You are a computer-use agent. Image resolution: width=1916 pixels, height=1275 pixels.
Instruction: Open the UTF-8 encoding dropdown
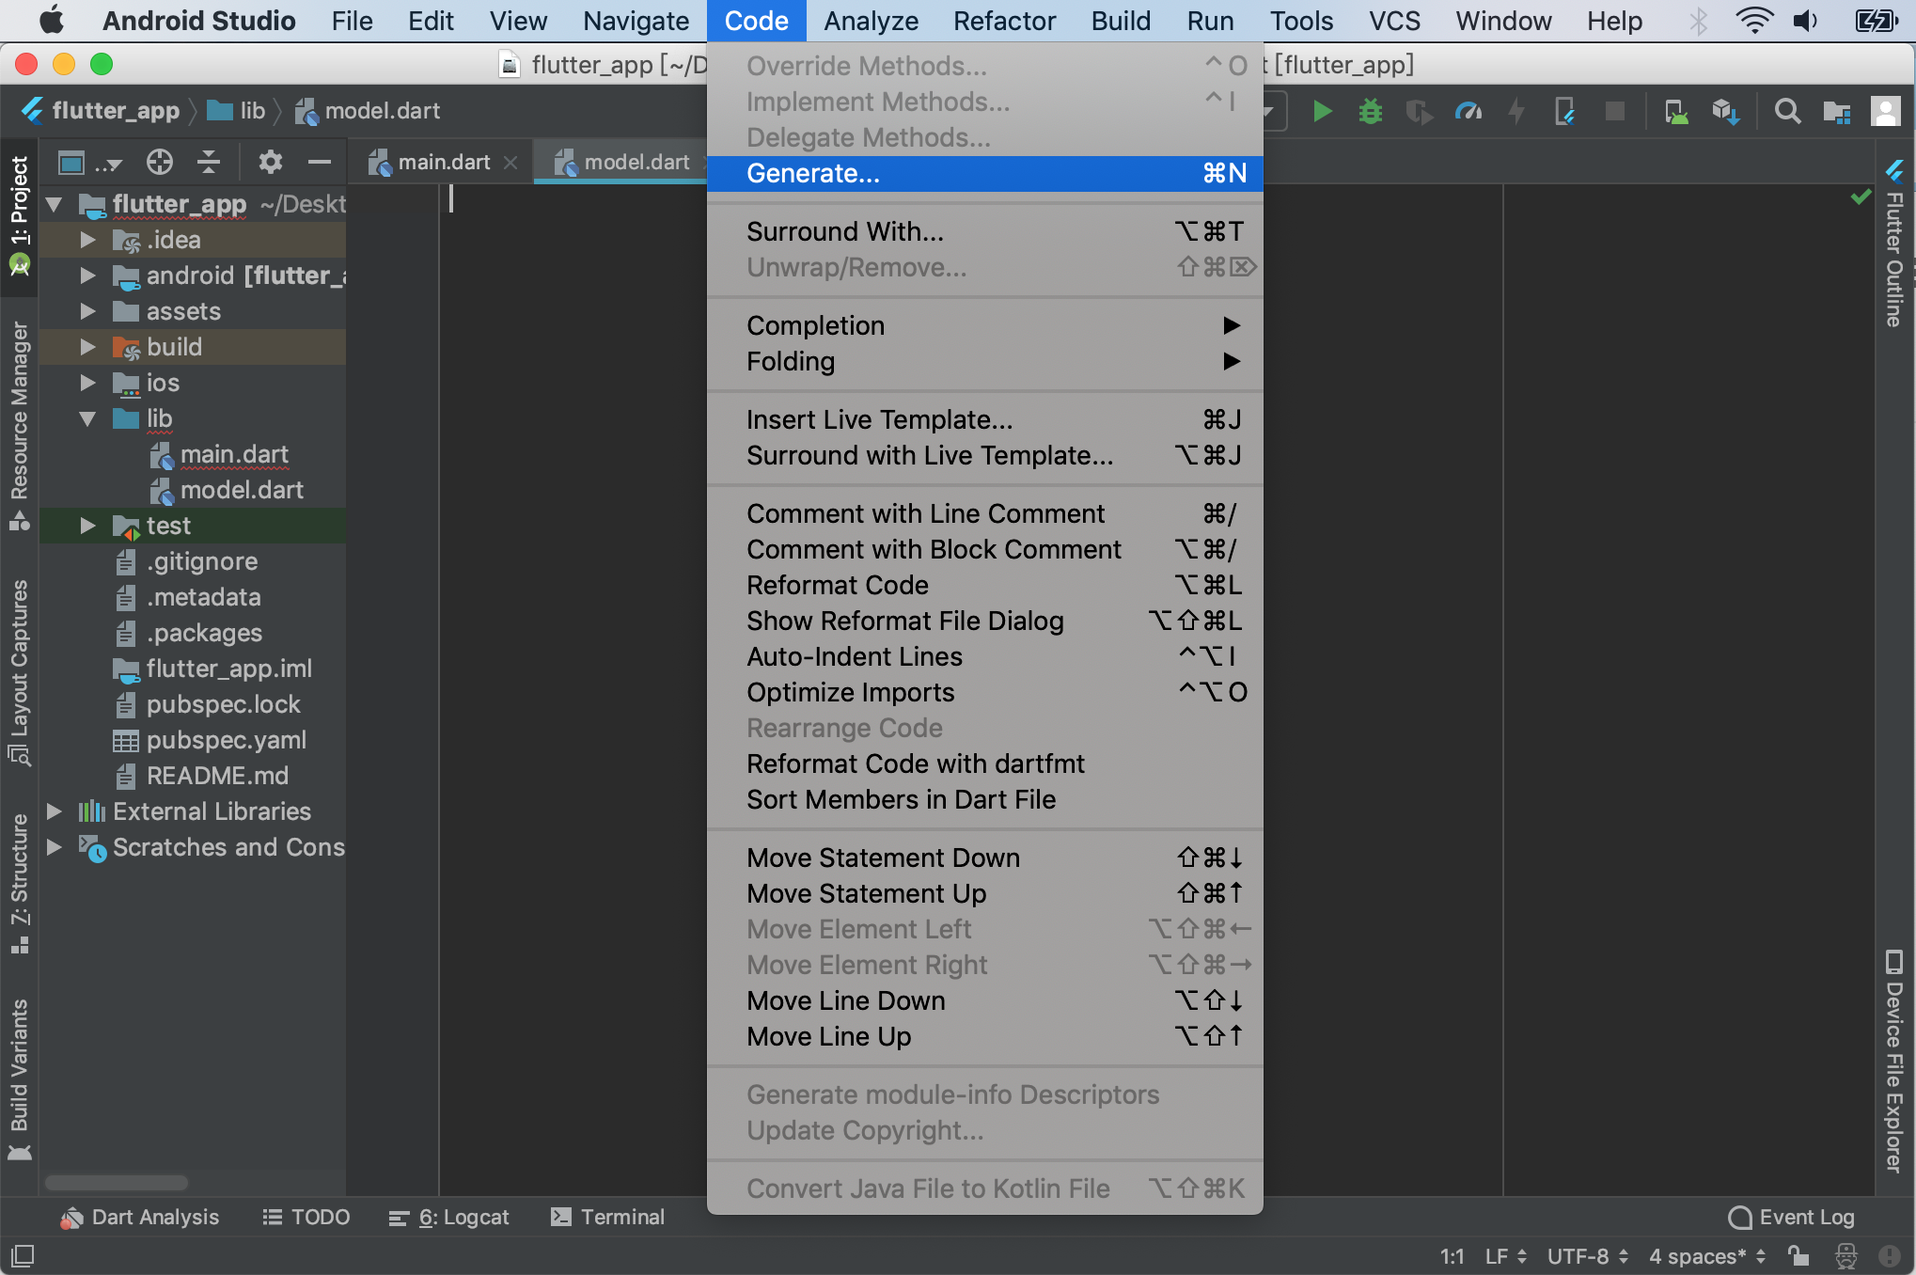1587,1256
